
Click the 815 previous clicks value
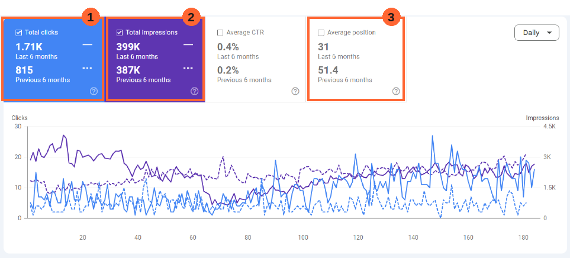[24, 70]
